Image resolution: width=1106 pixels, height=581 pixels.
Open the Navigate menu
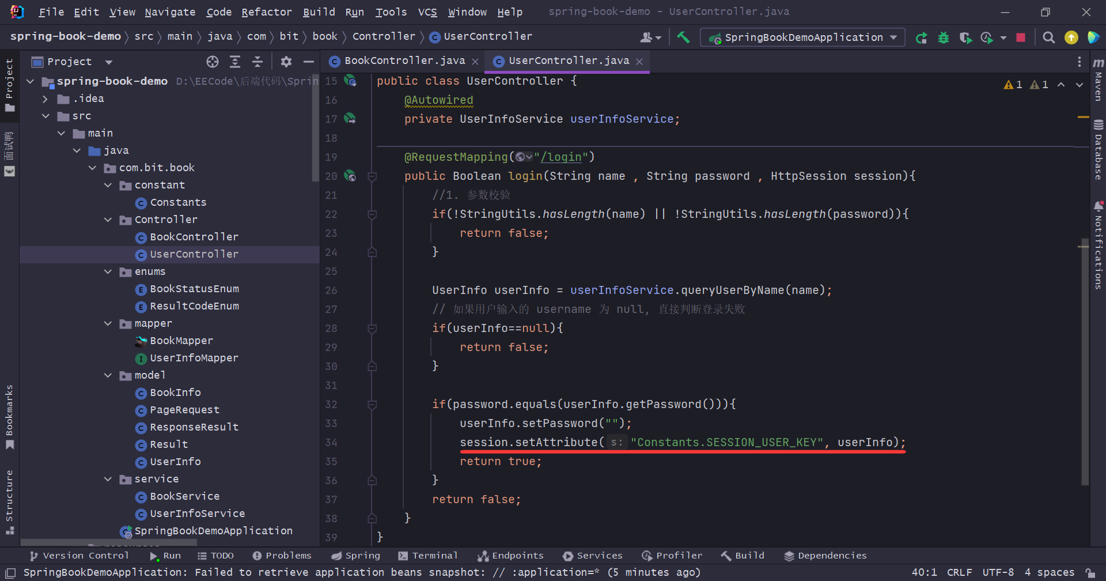click(170, 12)
